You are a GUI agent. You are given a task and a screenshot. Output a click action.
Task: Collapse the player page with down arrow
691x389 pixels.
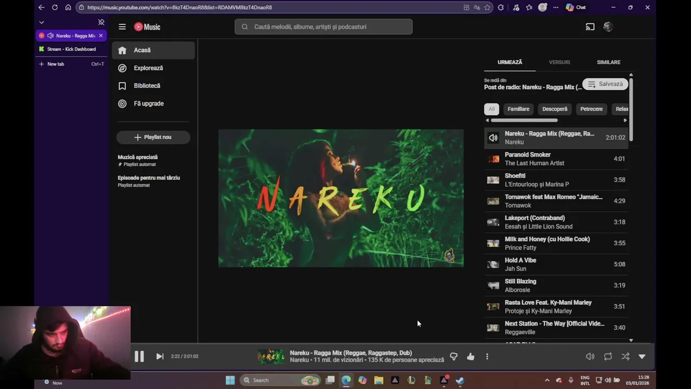[x=642, y=357]
